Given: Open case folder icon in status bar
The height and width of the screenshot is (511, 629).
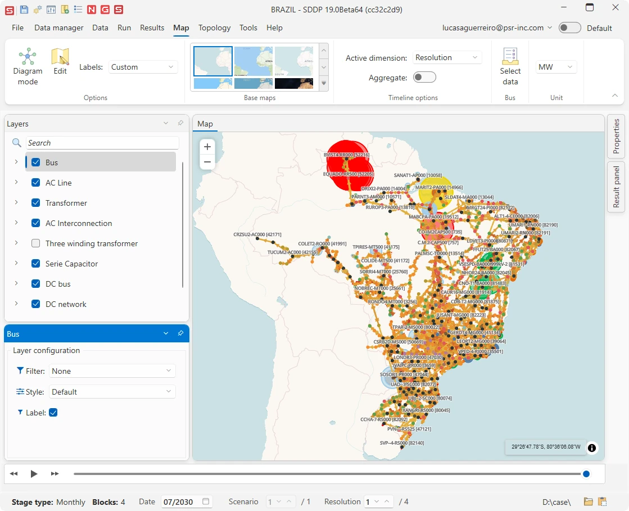Looking at the screenshot, I should [588, 501].
